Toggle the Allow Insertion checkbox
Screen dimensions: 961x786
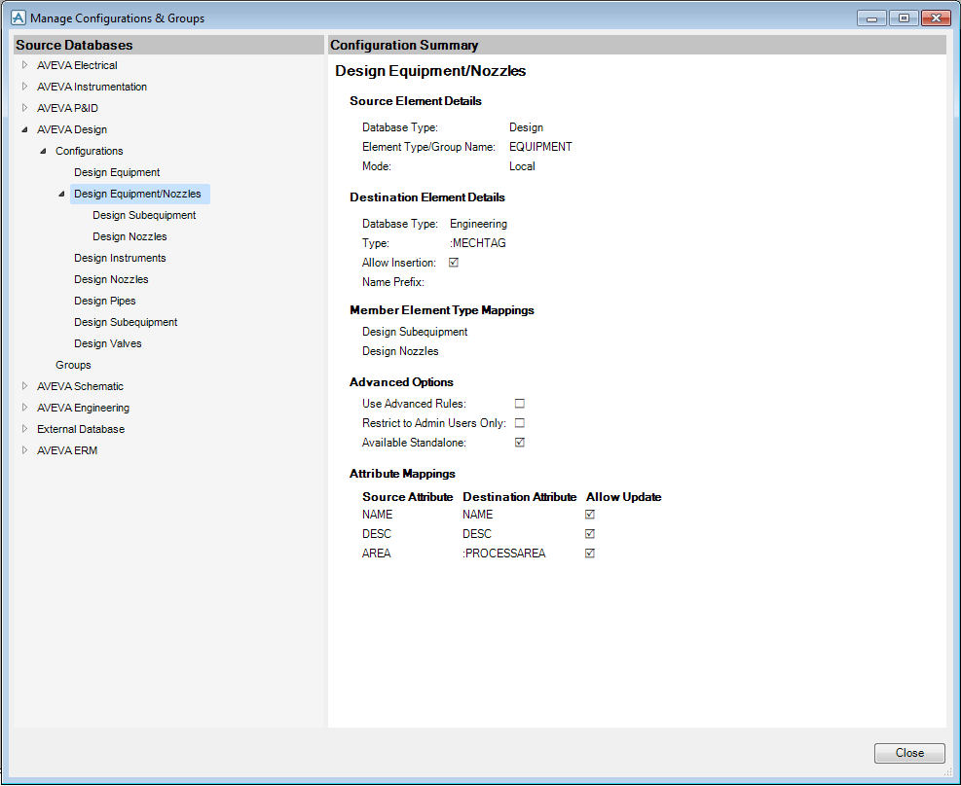(x=454, y=263)
